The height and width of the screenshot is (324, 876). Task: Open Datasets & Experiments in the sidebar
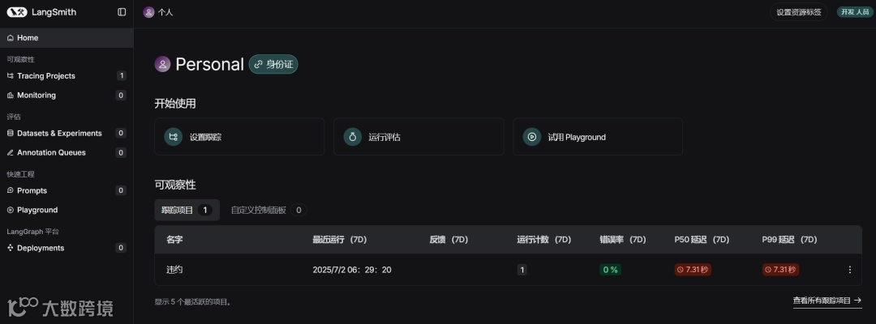pyautogui.click(x=67, y=134)
